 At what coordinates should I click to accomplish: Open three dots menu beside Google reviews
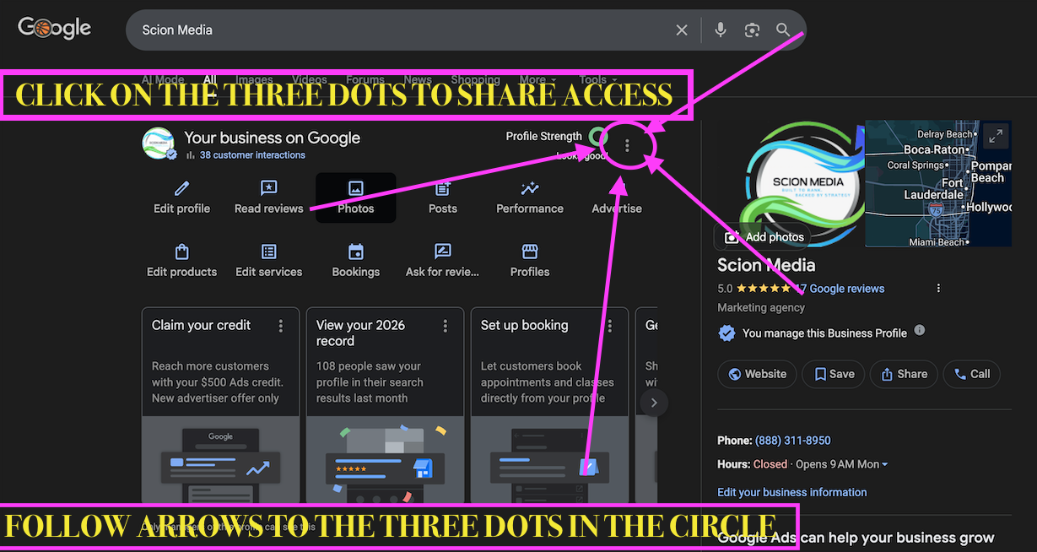[938, 289]
